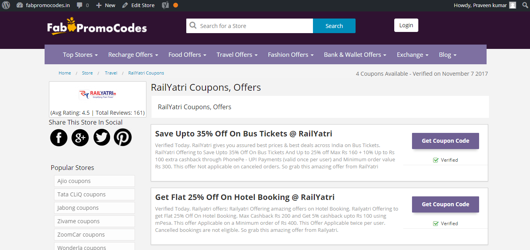
Task: Expand the Travel Offers menu
Action: (x=237, y=54)
